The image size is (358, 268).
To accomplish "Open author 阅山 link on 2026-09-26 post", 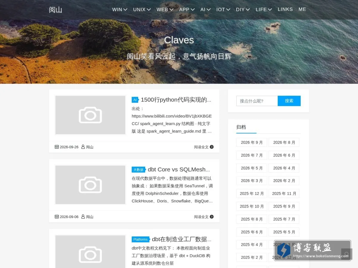I will (90, 147).
